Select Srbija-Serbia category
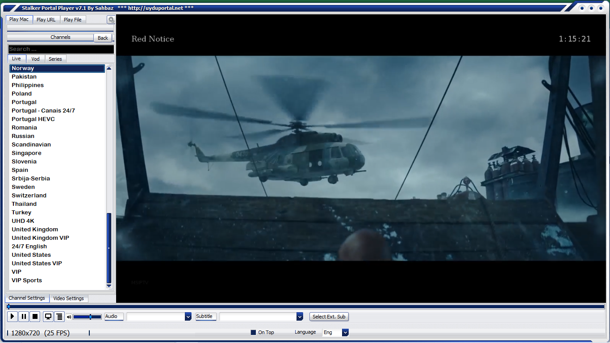The image size is (610, 343). pos(57,179)
